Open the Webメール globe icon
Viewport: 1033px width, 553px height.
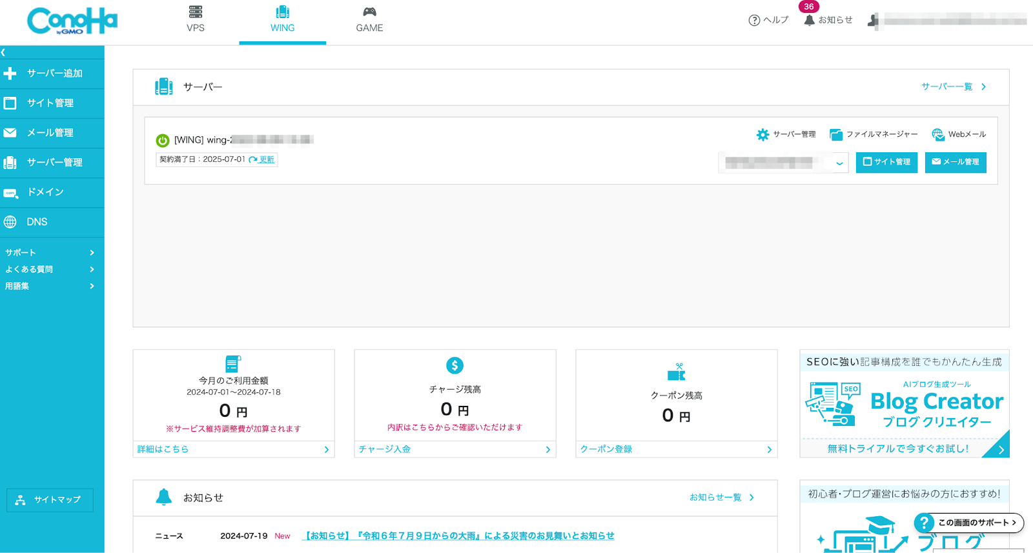coord(937,134)
